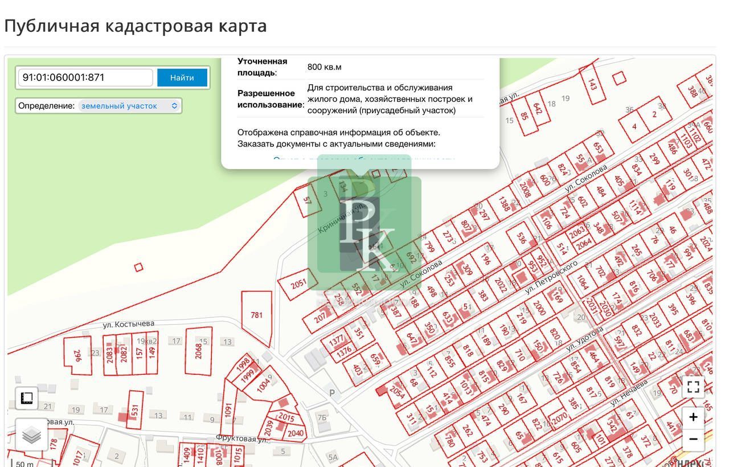
Task: Toggle fullscreen map view
Action: (x=693, y=387)
